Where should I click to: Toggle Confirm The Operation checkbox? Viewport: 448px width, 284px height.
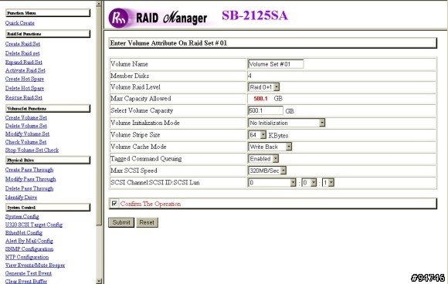click(x=114, y=203)
